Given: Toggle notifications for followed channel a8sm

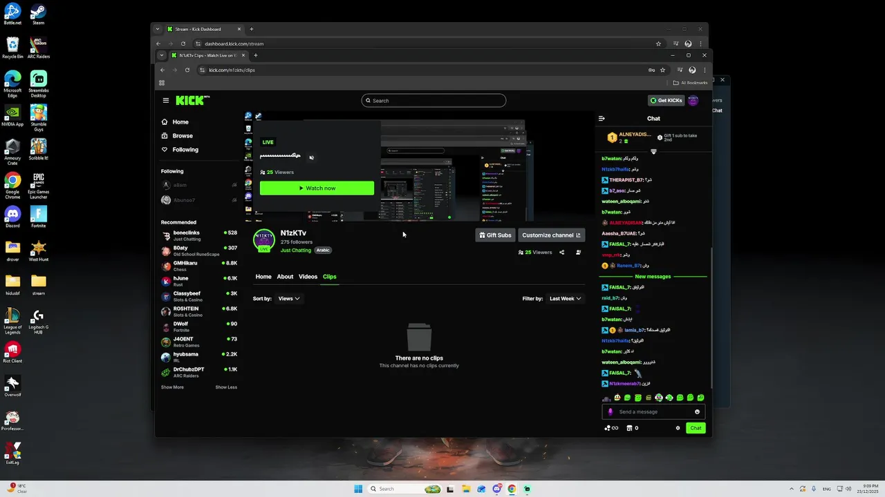Looking at the screenshot, I should (234, 185).
